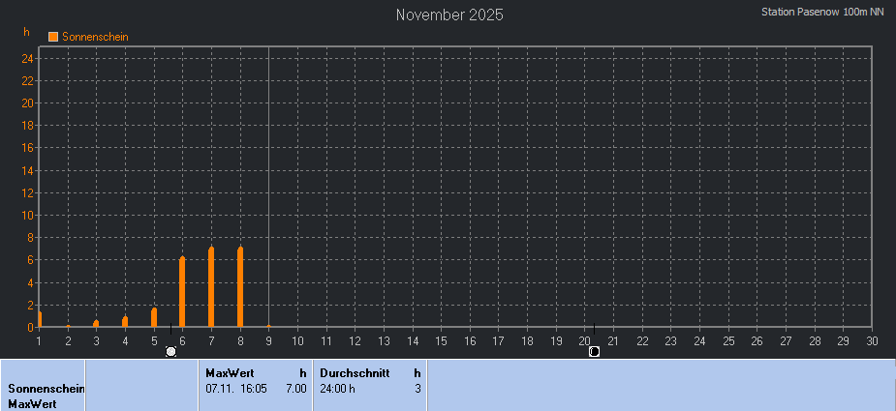
Task: Select the sunshine bar for day 6
Action: click(182, 292)
